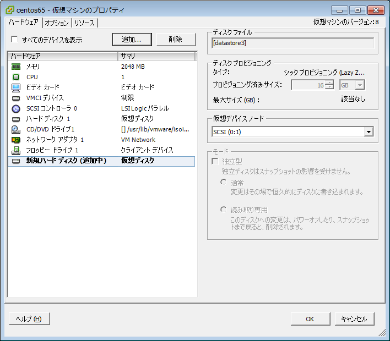Switch to the オプション tab
The width and height of the screenshot is (390, 341).
click(x=57, y=23)
